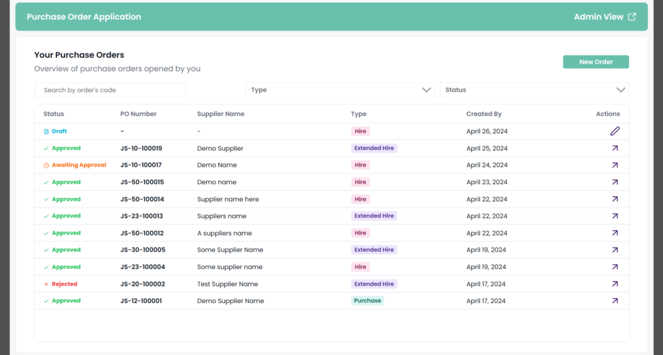Click the Actions column header

coord(608,113)
